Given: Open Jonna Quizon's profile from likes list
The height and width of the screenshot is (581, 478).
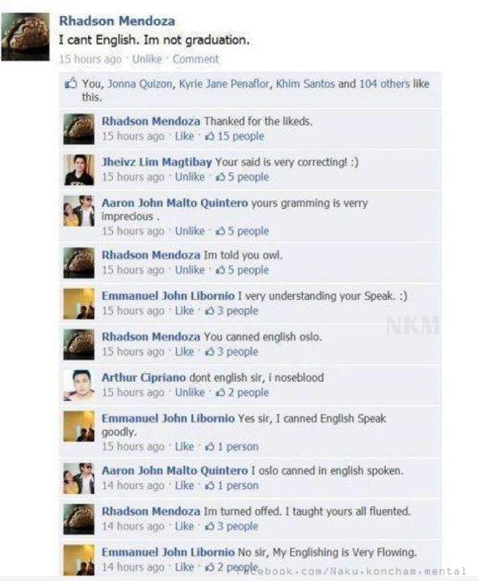Looking at the screenshot, I should coord(140,84).
